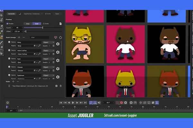The width and height of the screenshot is (193, 128).
Task: Click the keyframe diamond icon at timeline left
Action: coord(8,103)
